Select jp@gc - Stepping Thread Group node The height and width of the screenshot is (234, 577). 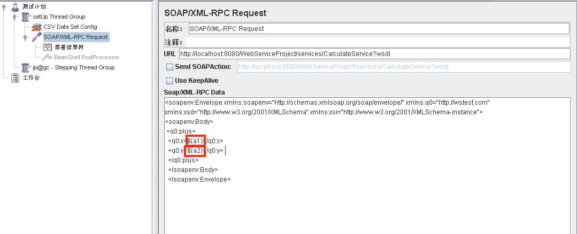pos(74,68)
